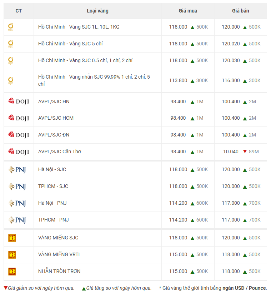Select Vàng nhẫn SJC 99,99% row label
The width and height of the screenshot is (271, 298).
tap(94, 80)
